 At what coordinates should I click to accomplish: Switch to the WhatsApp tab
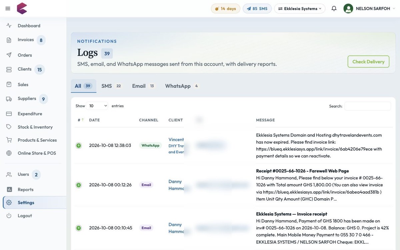pos(182,86)
